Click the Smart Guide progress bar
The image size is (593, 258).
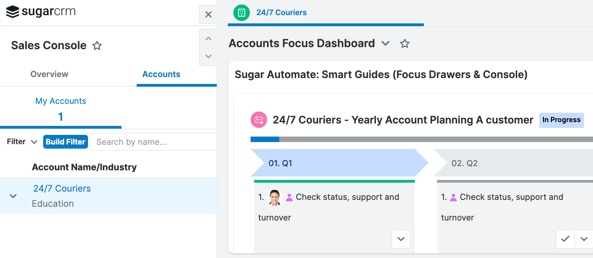421,139
